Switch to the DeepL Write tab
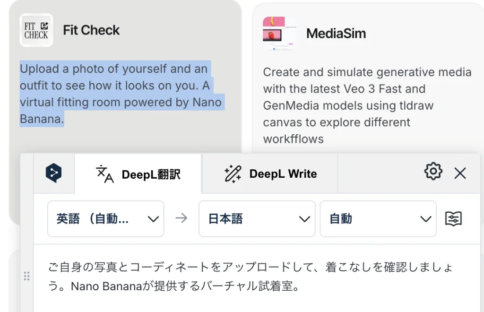The width and height of the screenshot is (484, 312). point(270,174)
